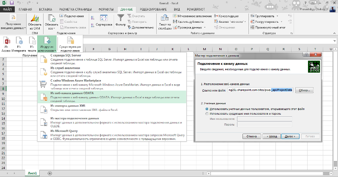338x177 pixels.
Task: Click the Фильтр funnel icon
Action: (121, 20)
